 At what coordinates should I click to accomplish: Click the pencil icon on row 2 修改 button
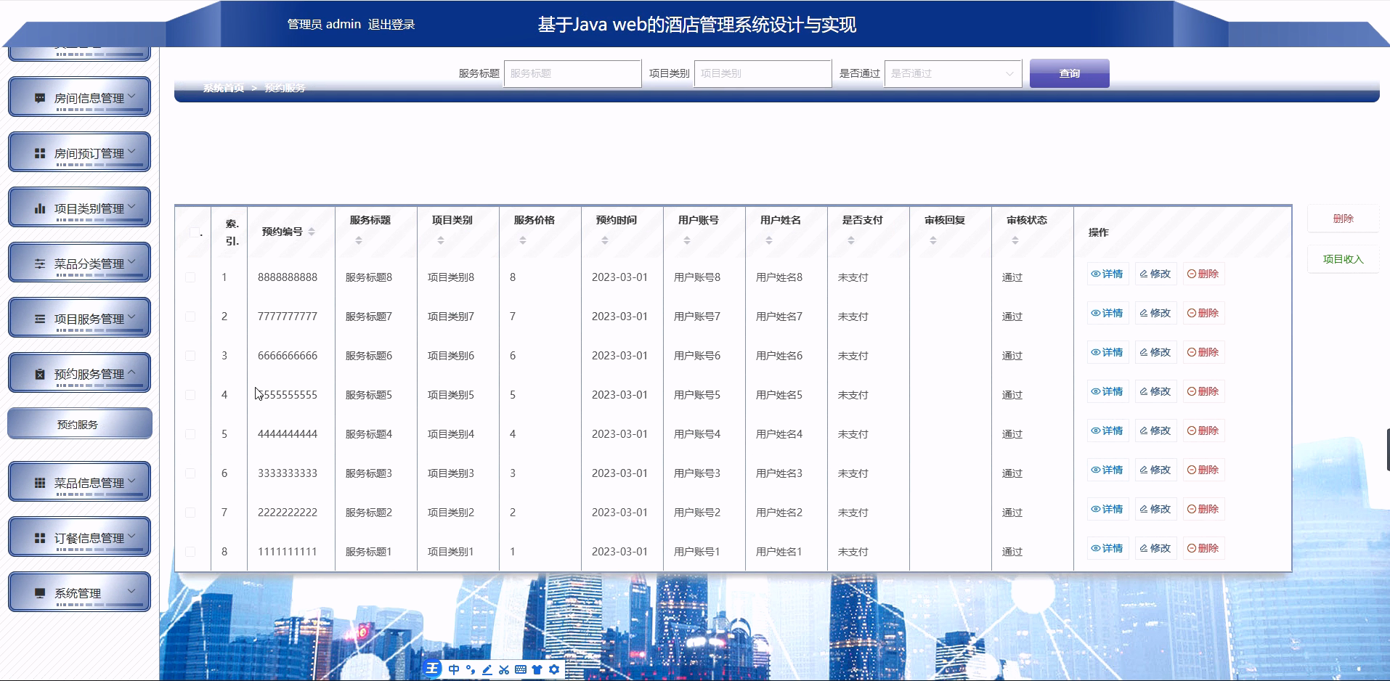1145,313
